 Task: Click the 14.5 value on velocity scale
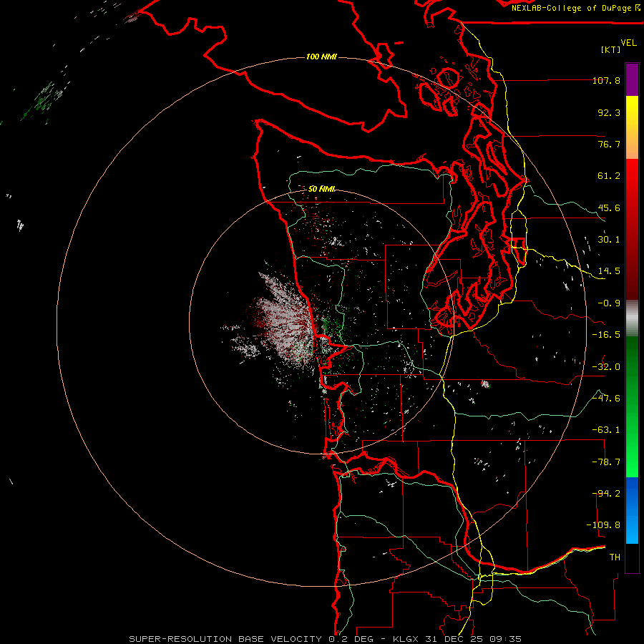tap(609, 271)
